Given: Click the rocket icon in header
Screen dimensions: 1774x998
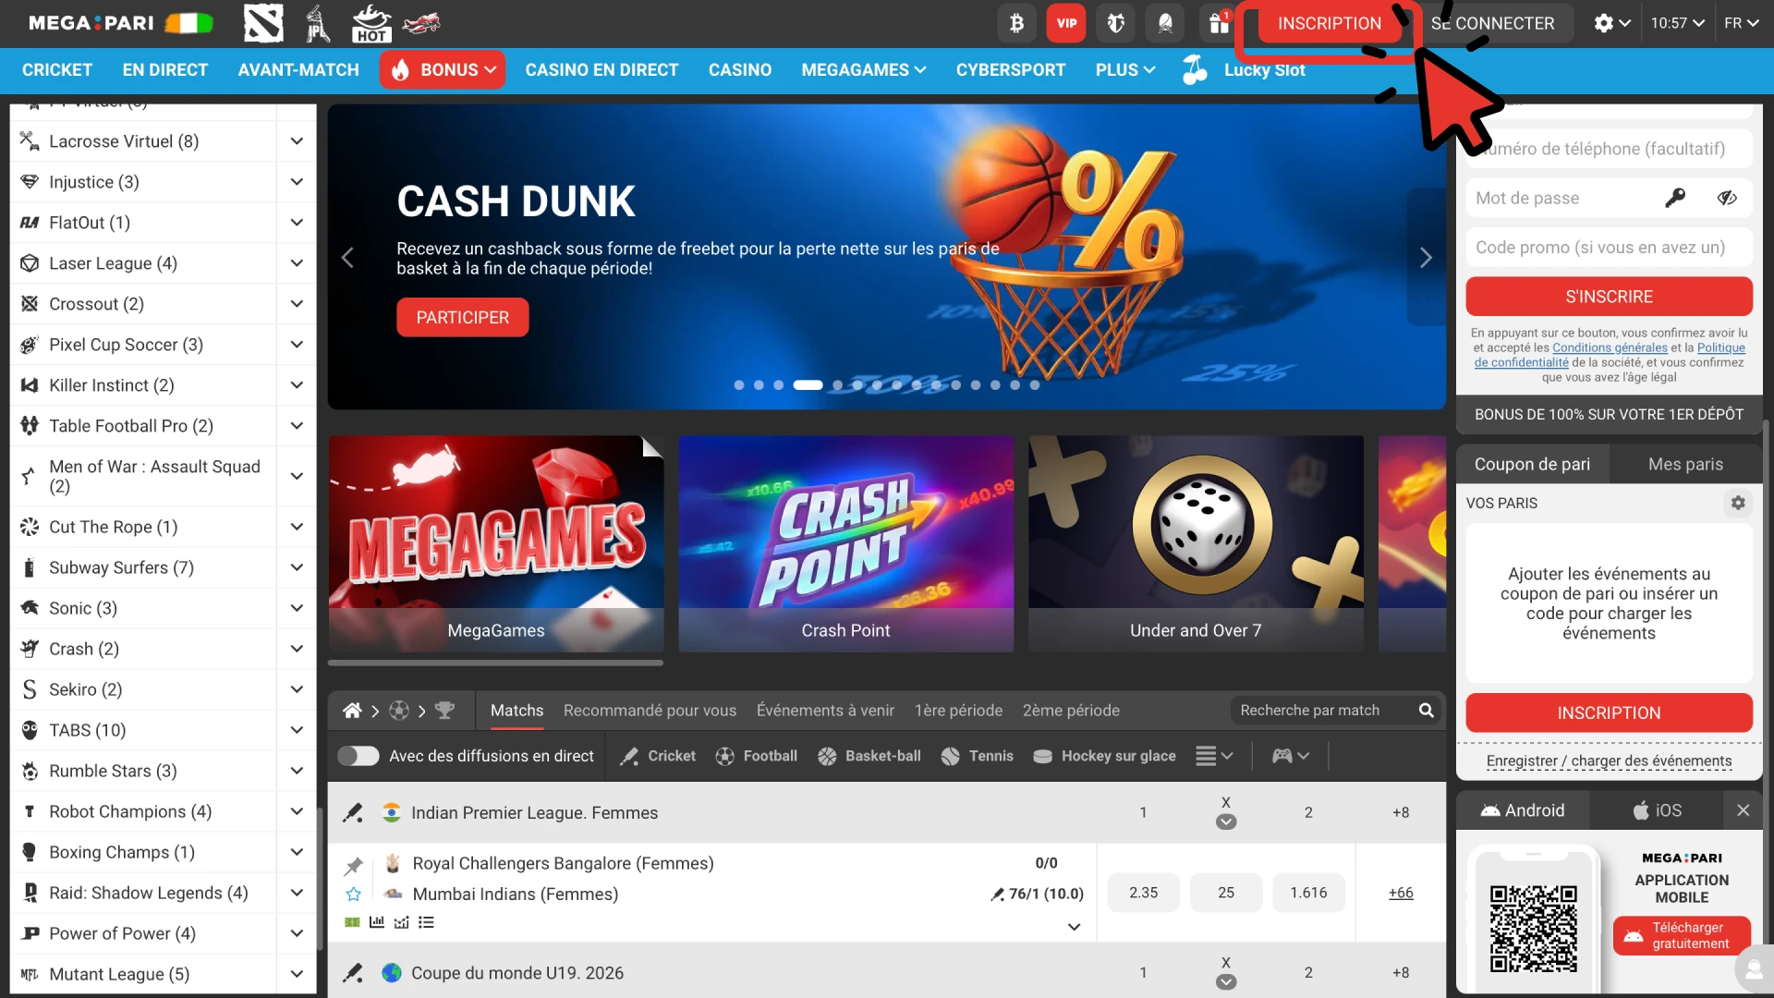Looking at the screenshot, I should tap(1165, 23).
